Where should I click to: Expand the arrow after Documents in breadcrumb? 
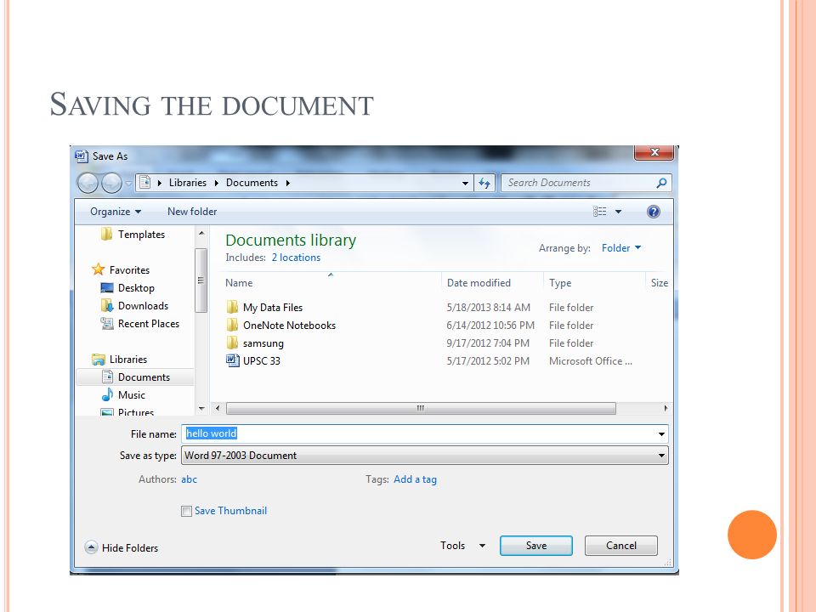tap(288, 184)
